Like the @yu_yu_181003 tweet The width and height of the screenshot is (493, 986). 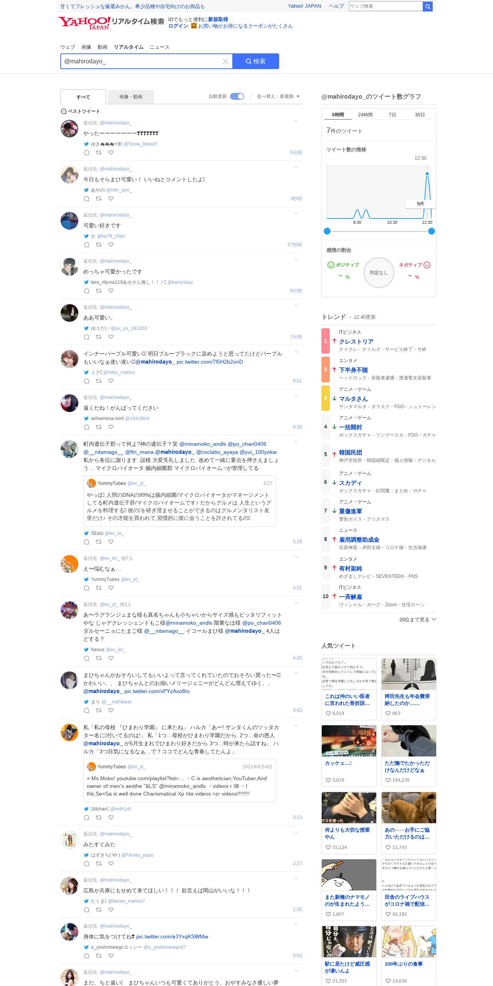click(111, 337)
